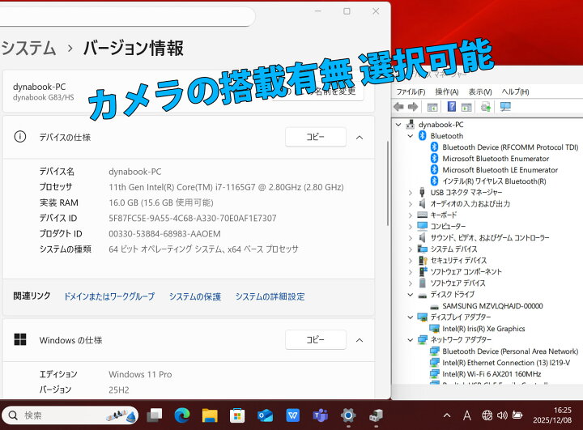Image resolution: width=583 pixels, height=430 pixels.
Task: Click the battery icon in system tray
Action: [517, 415]
